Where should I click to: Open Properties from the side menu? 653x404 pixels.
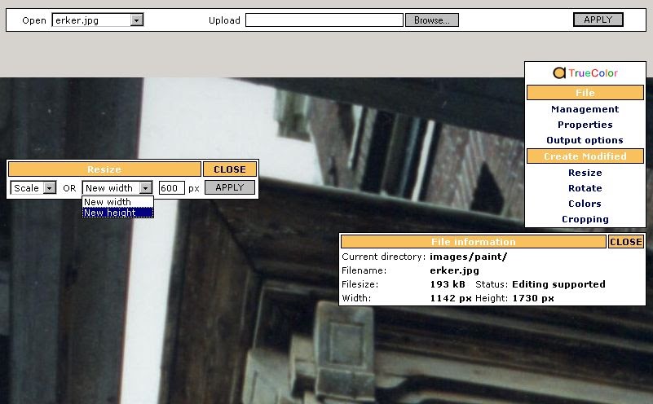[x=585, y=125]
